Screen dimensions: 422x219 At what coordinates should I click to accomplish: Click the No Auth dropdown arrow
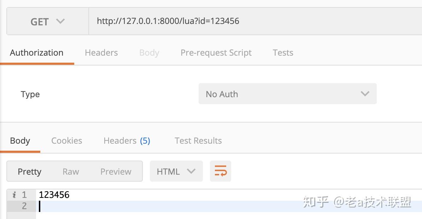[365, 94]
